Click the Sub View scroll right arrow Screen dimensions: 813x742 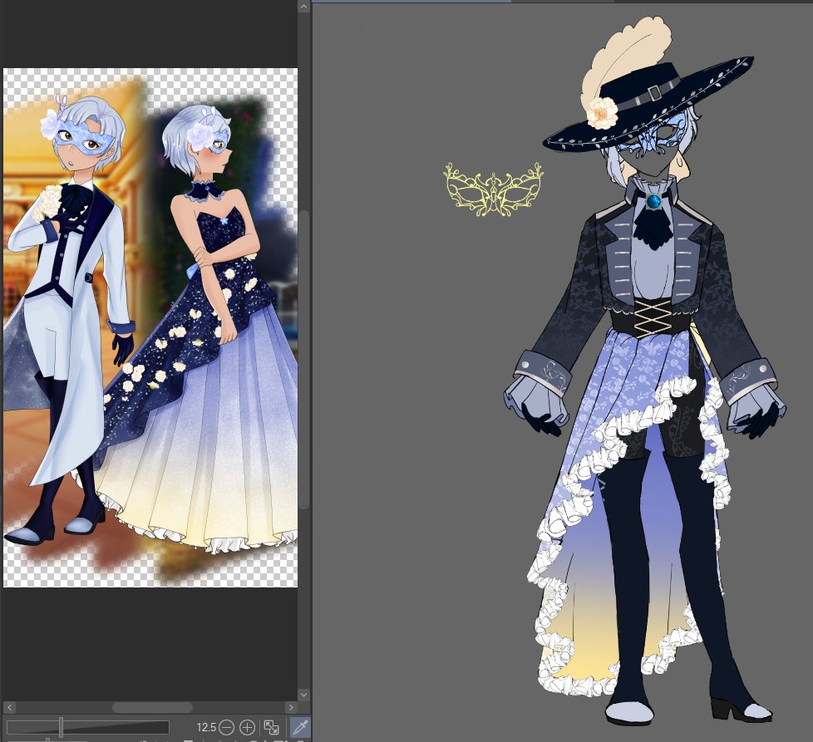coord(291,707)
